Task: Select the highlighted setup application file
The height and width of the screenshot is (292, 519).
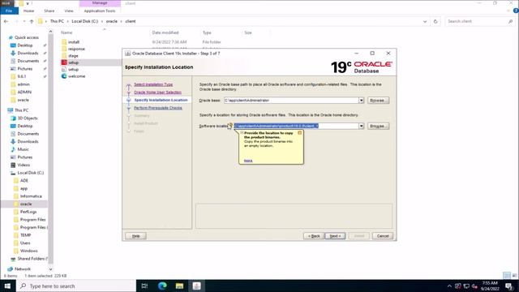Action: click(x=73, y=62)
